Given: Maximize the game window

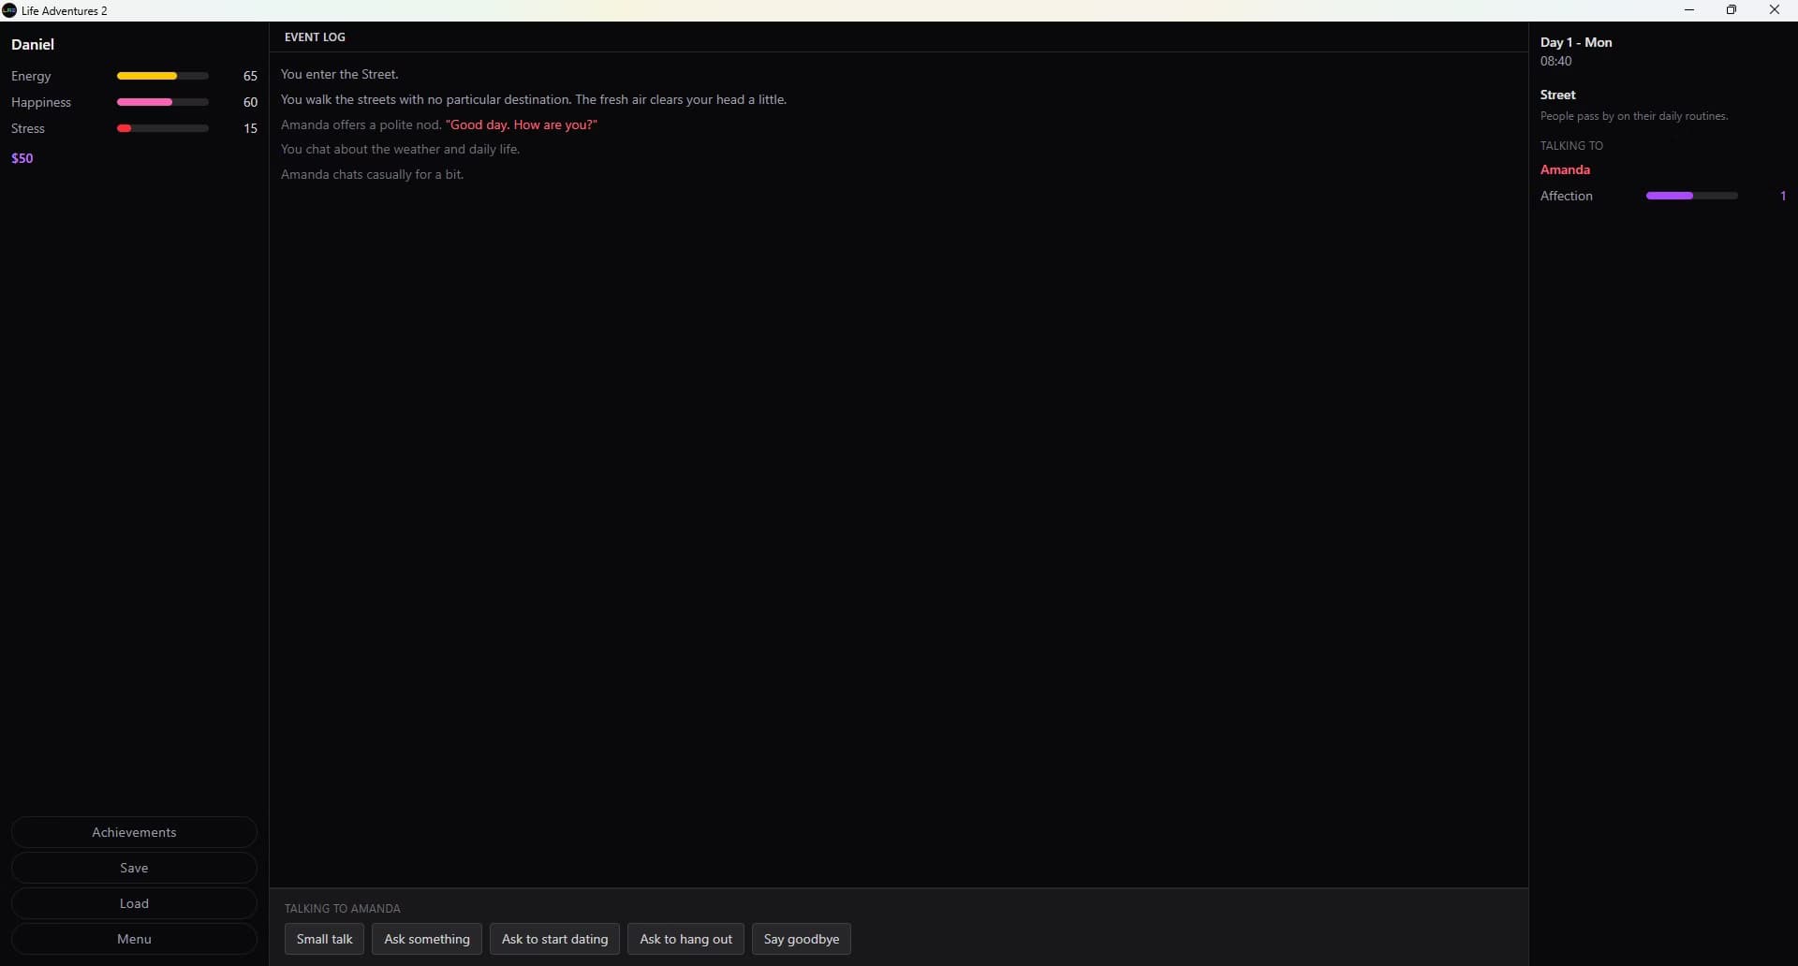Looking at the screenshot, I should click(1732, 10).
